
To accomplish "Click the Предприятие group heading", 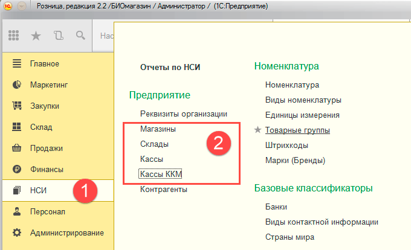I will pyautogui.click(x=160, y=95).
